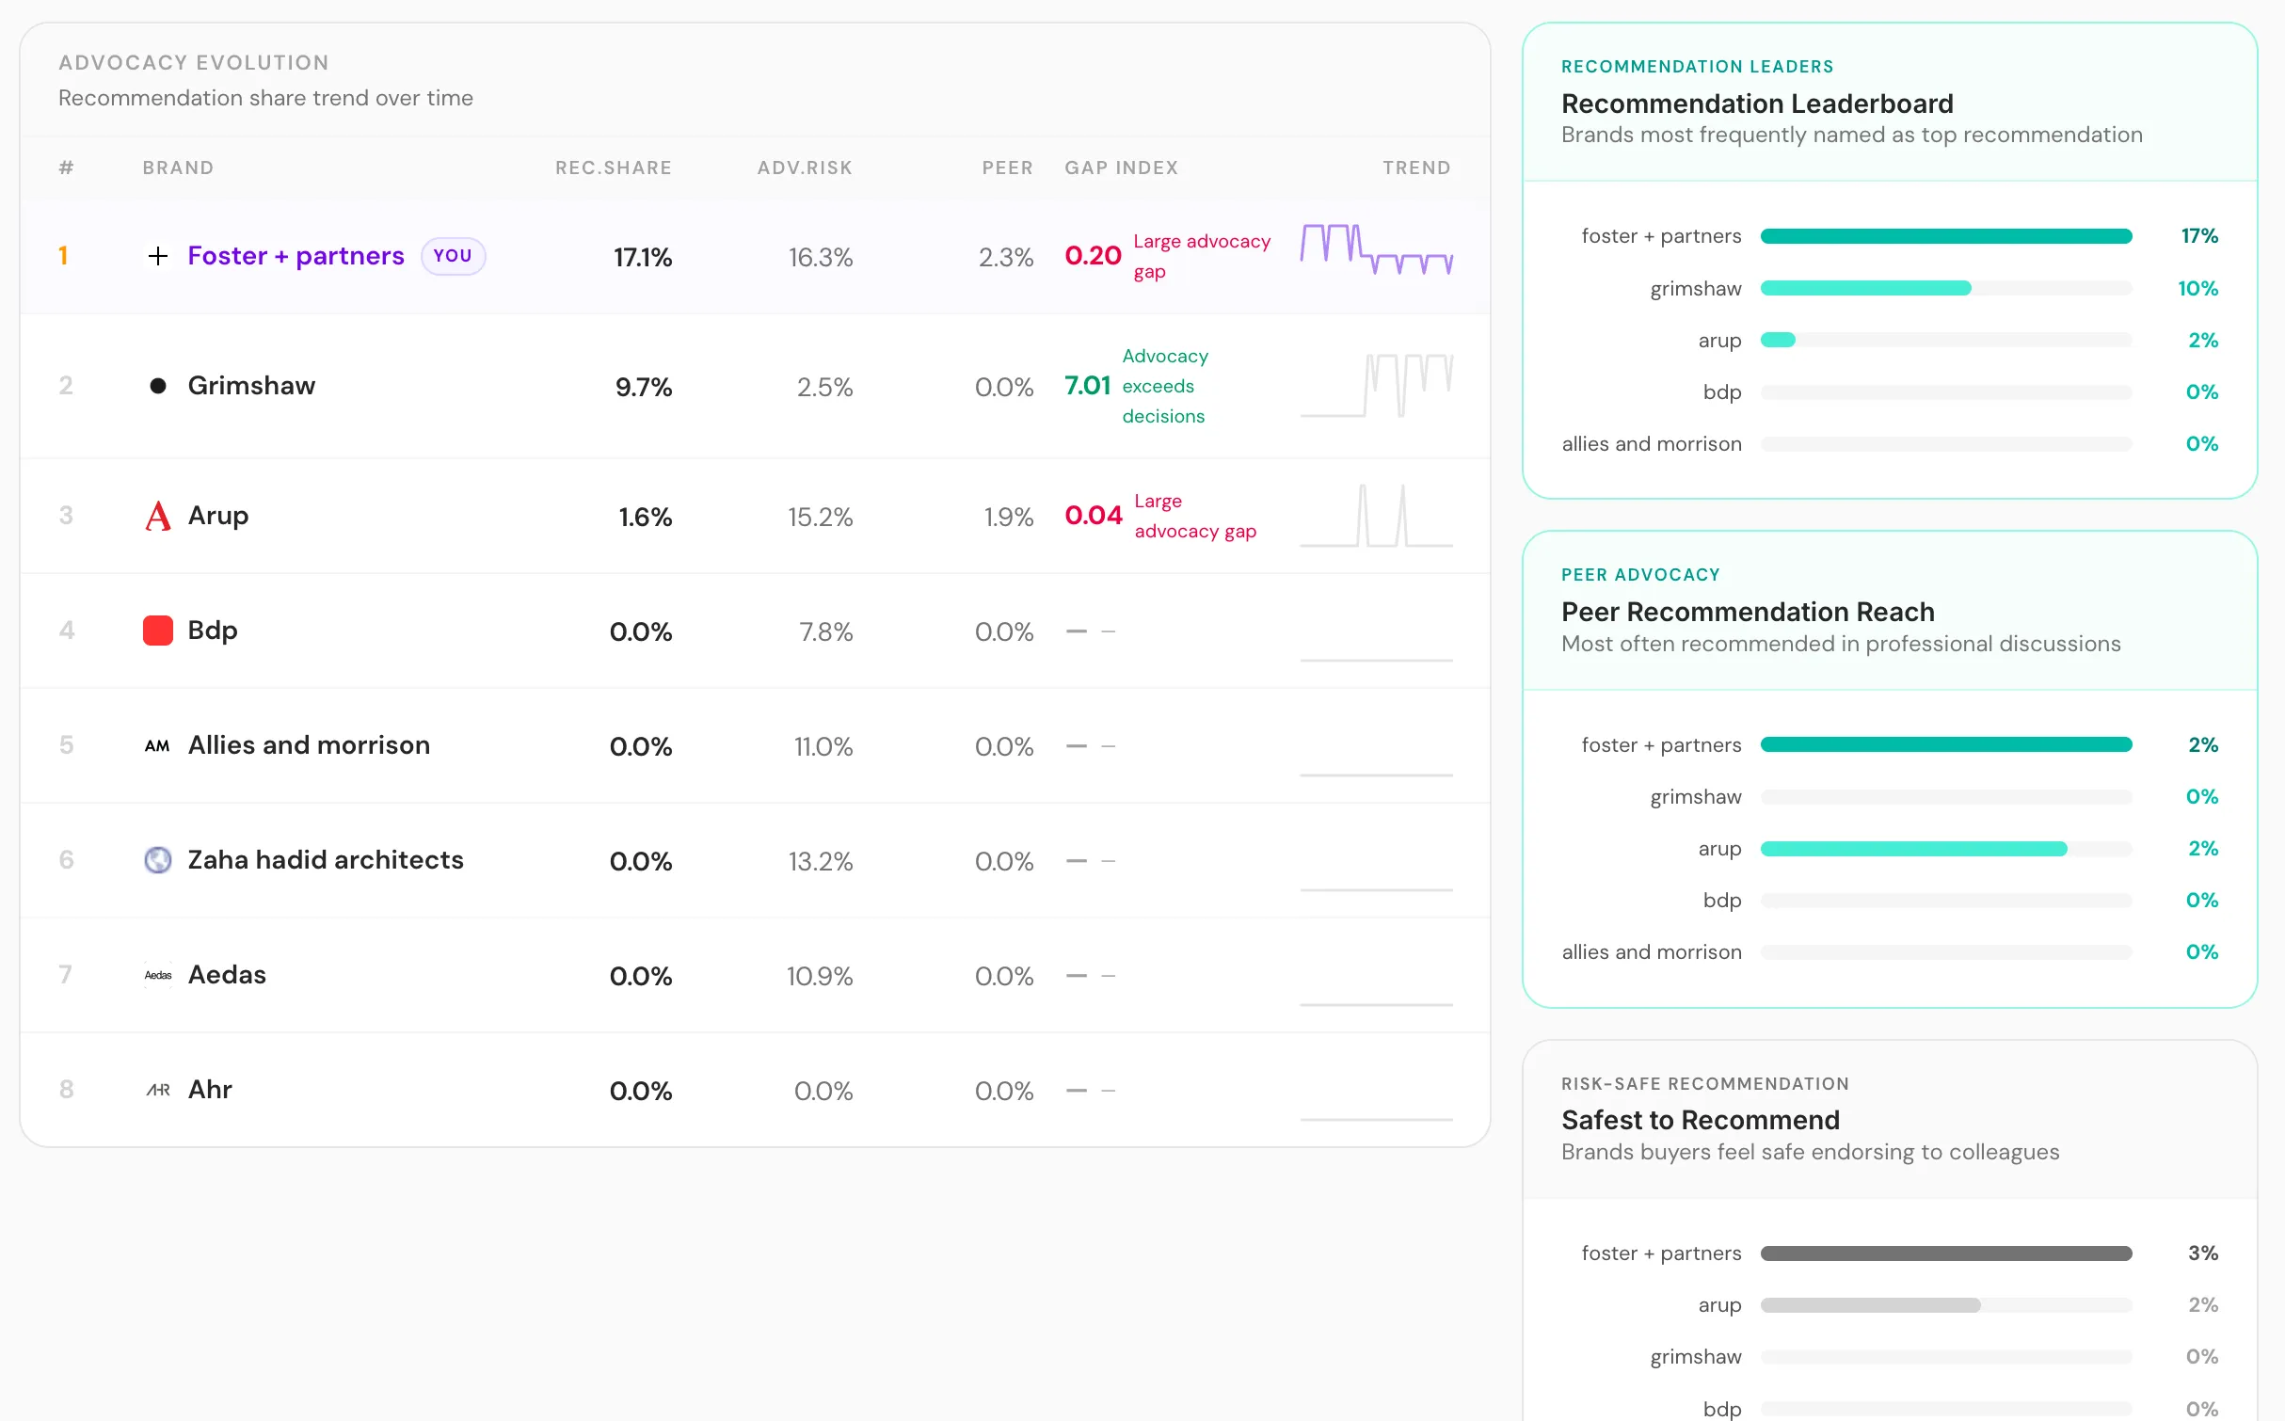Click 'Advocacy exceeds decisions' label
2285x1421 pixels.
pyautogui.click(x=1165, y=386)
